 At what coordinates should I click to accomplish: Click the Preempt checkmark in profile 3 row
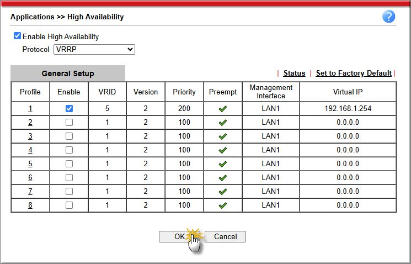click(x=223, y=136)
